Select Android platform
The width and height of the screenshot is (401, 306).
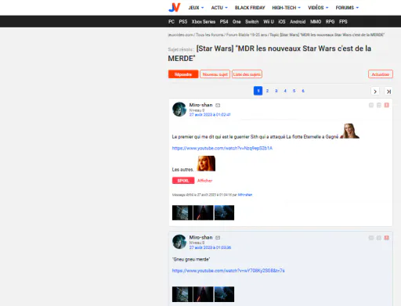pos(298,22)
